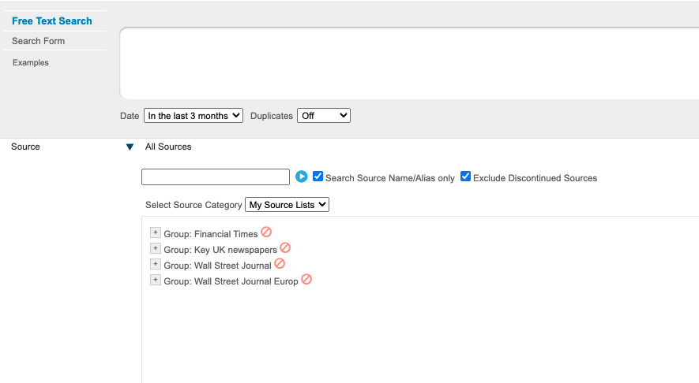Open the Examples link
Image resolution: width=699 pixels, height=383 pixels.
coord(31,63)
